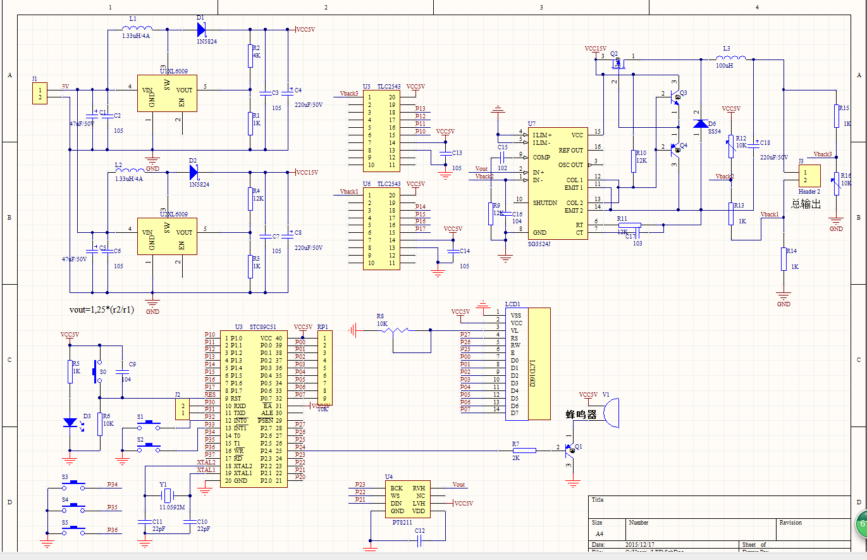Image resolution: width=867 pixels, height=560 pixels.
Task: Click the Vback1 net label near R13
Action: [770, 215]
